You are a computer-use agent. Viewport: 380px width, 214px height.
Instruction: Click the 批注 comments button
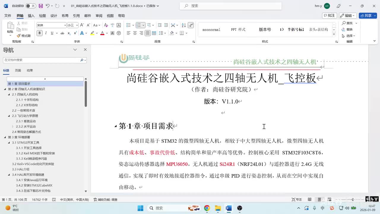330,15
